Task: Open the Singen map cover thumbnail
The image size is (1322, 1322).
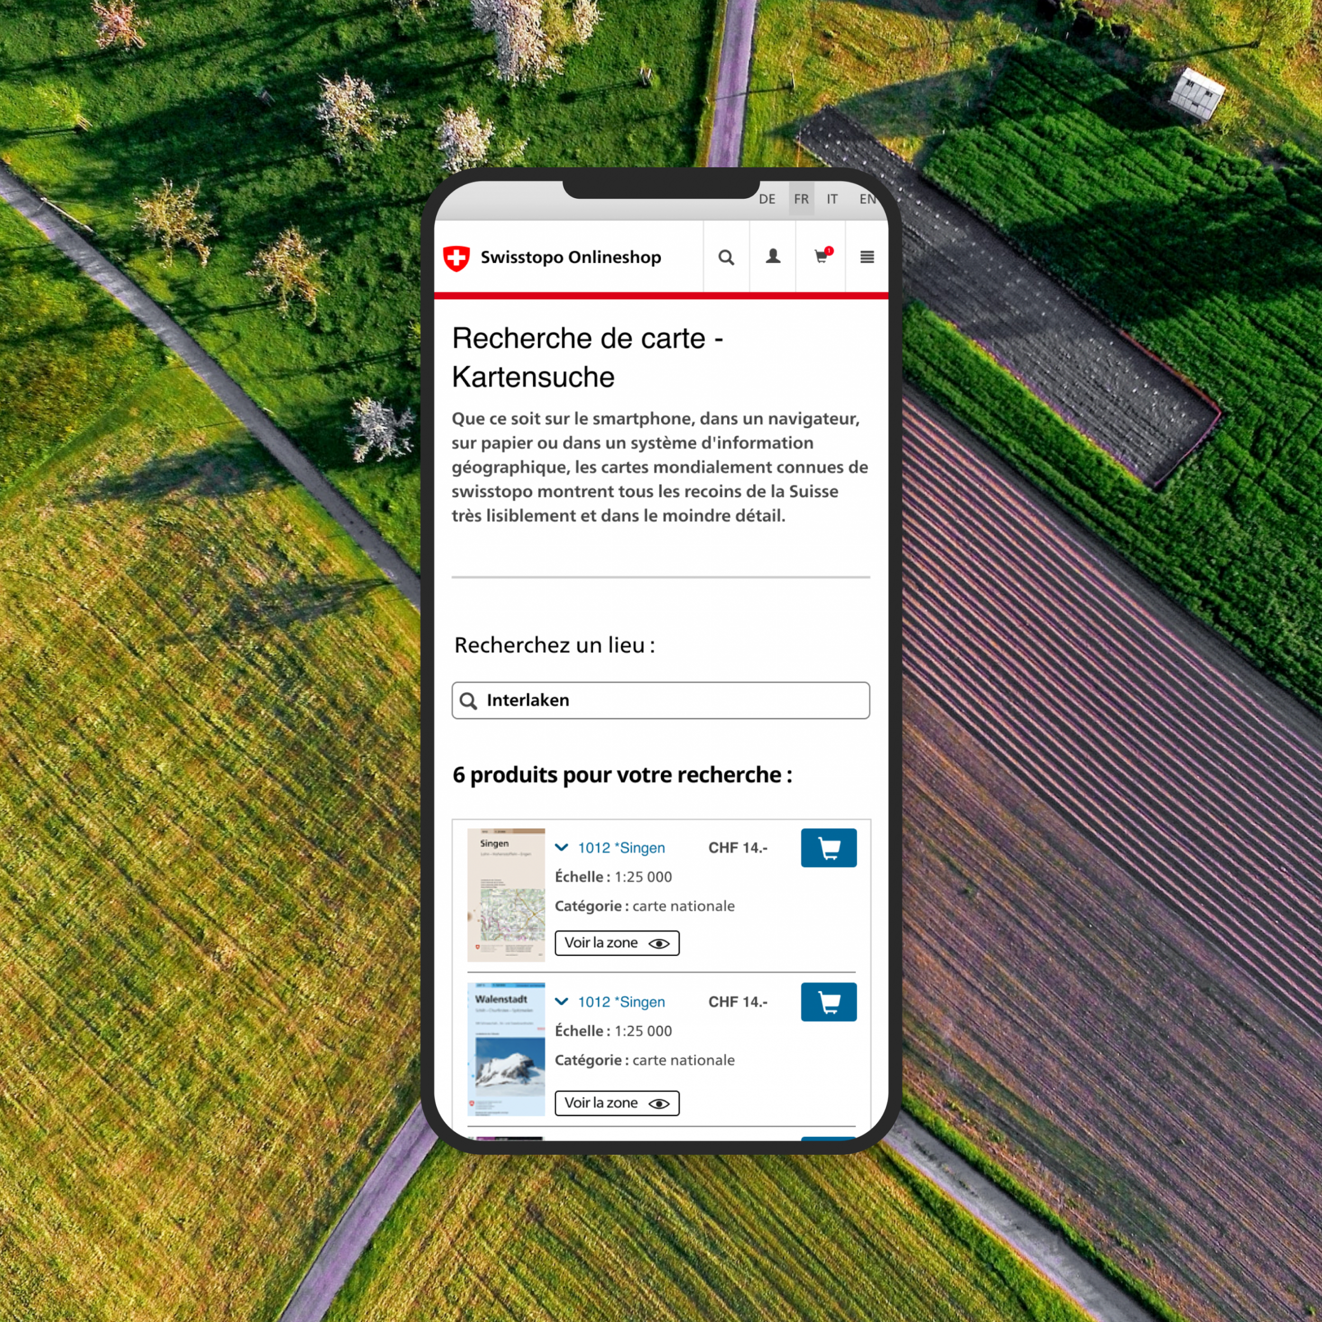Action: pyautogui.click(x=506, y=894)
